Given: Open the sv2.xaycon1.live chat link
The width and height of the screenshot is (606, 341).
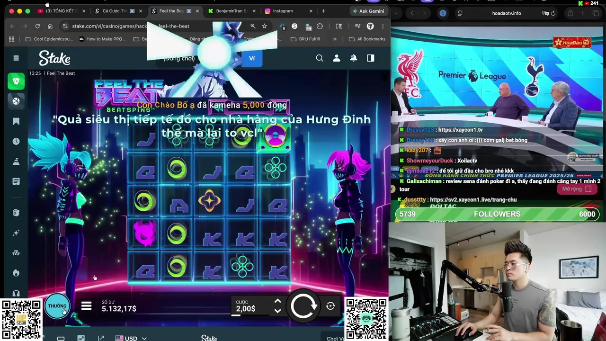Looking at the screenshot, I should click(x=473, y=200).
